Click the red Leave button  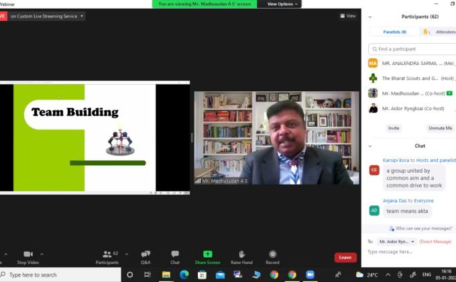pos(345,257)
